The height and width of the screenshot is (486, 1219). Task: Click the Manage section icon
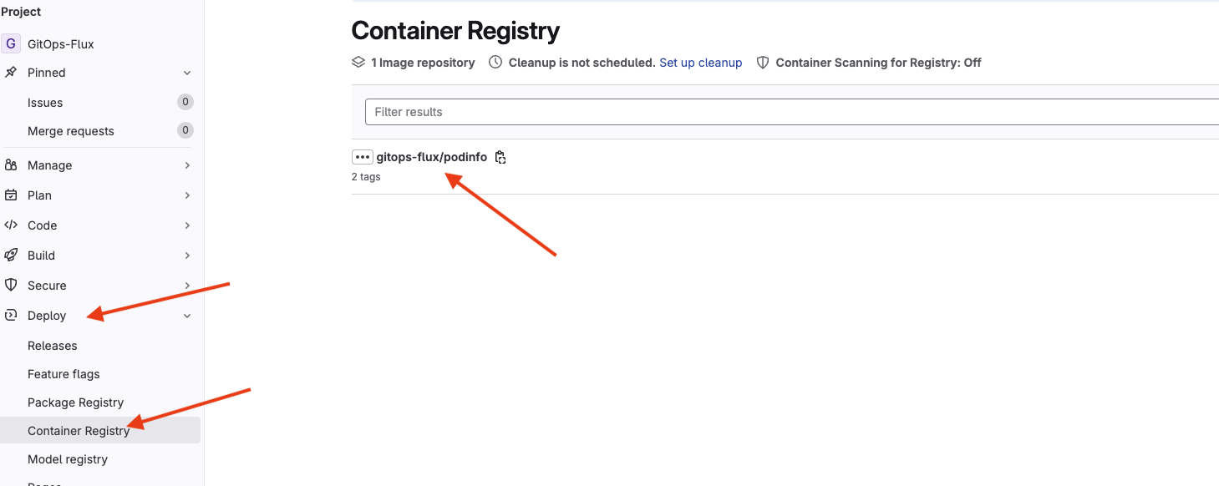[x=11, y=165]
